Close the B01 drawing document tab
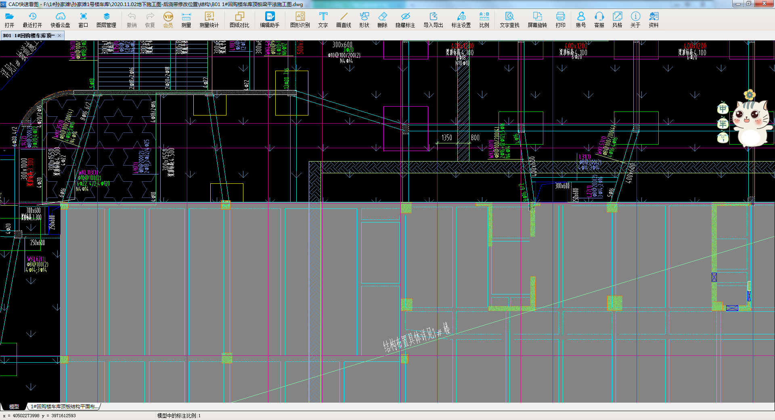Image resolution: width=775 pixels, height=420 pixels. coord(59,36)
